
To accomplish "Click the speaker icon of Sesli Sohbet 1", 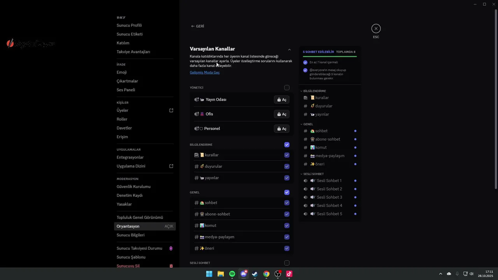I will 305,180.
